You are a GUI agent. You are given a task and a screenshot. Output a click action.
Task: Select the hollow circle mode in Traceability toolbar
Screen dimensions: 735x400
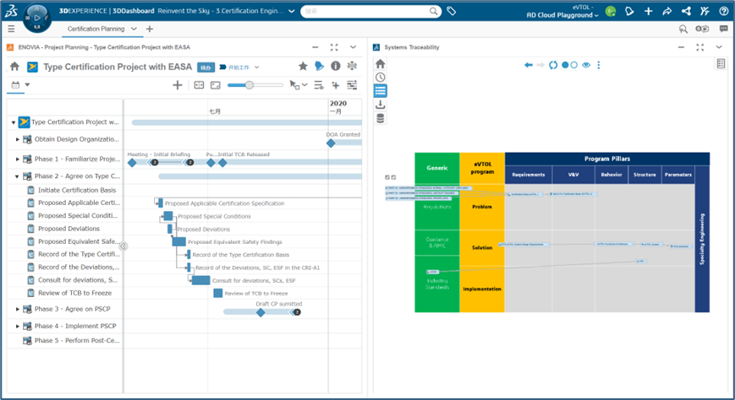[573, 65]
